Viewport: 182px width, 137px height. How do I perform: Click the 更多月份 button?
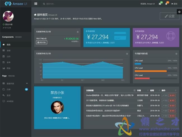42,42
